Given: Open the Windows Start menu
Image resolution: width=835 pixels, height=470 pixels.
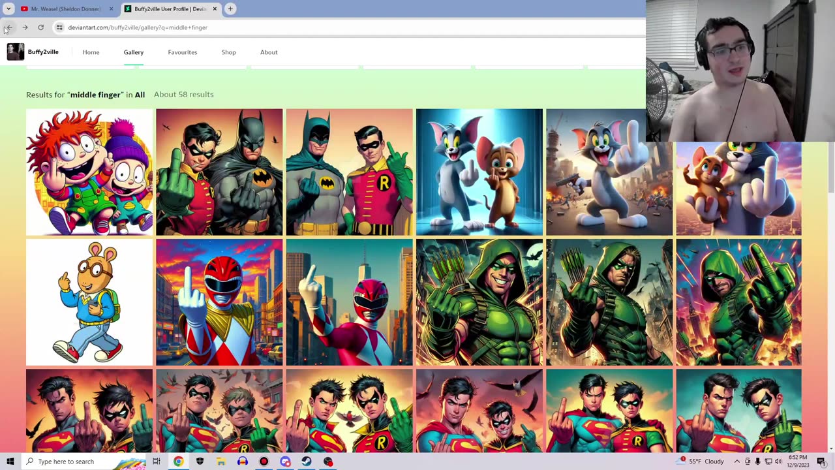Looking at the screenshot, I should click(10, 462).
